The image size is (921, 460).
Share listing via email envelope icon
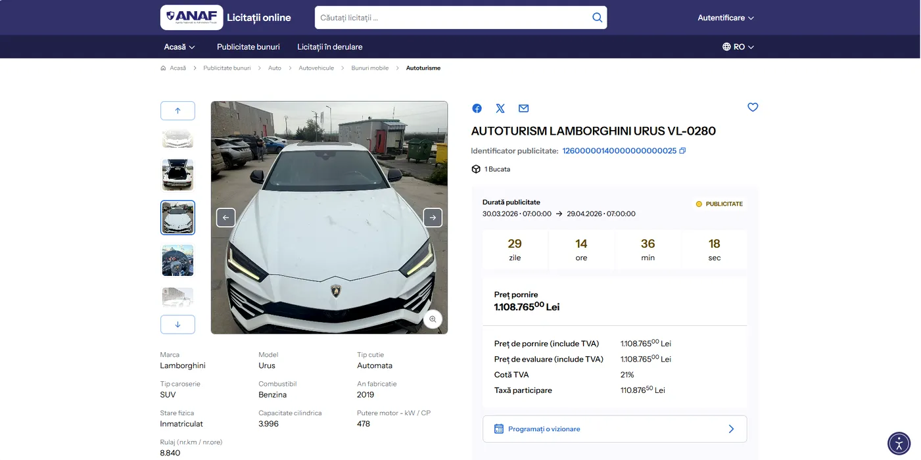point(523,108)
